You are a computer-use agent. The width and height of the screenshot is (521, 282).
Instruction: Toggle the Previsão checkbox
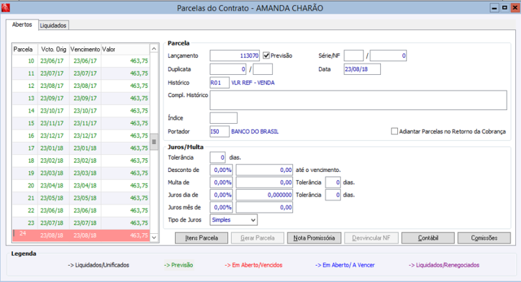[266, 55]
